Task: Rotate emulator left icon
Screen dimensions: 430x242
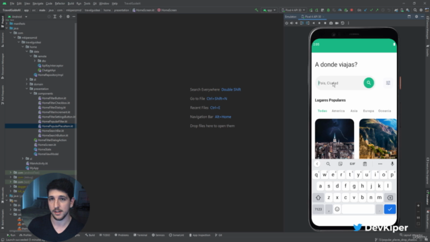Action: click(x=302, y=23)
